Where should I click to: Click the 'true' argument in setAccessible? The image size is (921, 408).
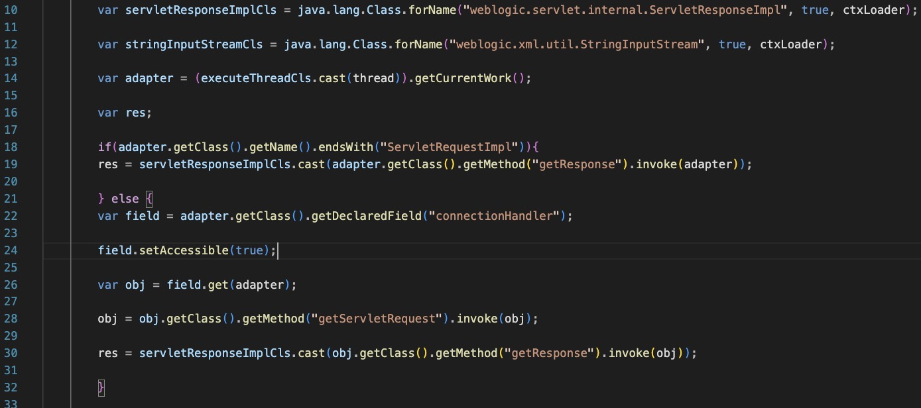249,250
